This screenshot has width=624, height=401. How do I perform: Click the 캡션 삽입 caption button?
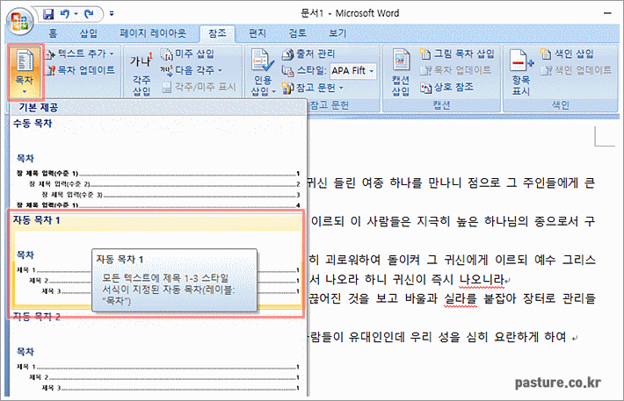401,74
